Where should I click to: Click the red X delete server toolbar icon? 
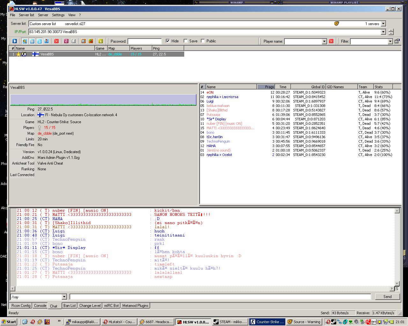click(56, 41)
